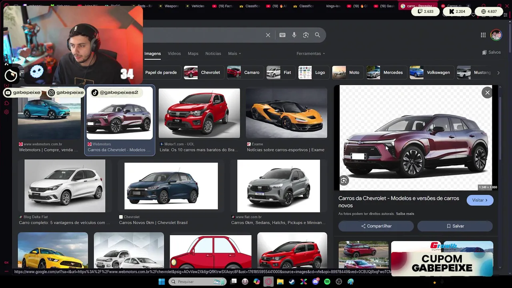Expand the Mais dropdown menu

[234, 54]
